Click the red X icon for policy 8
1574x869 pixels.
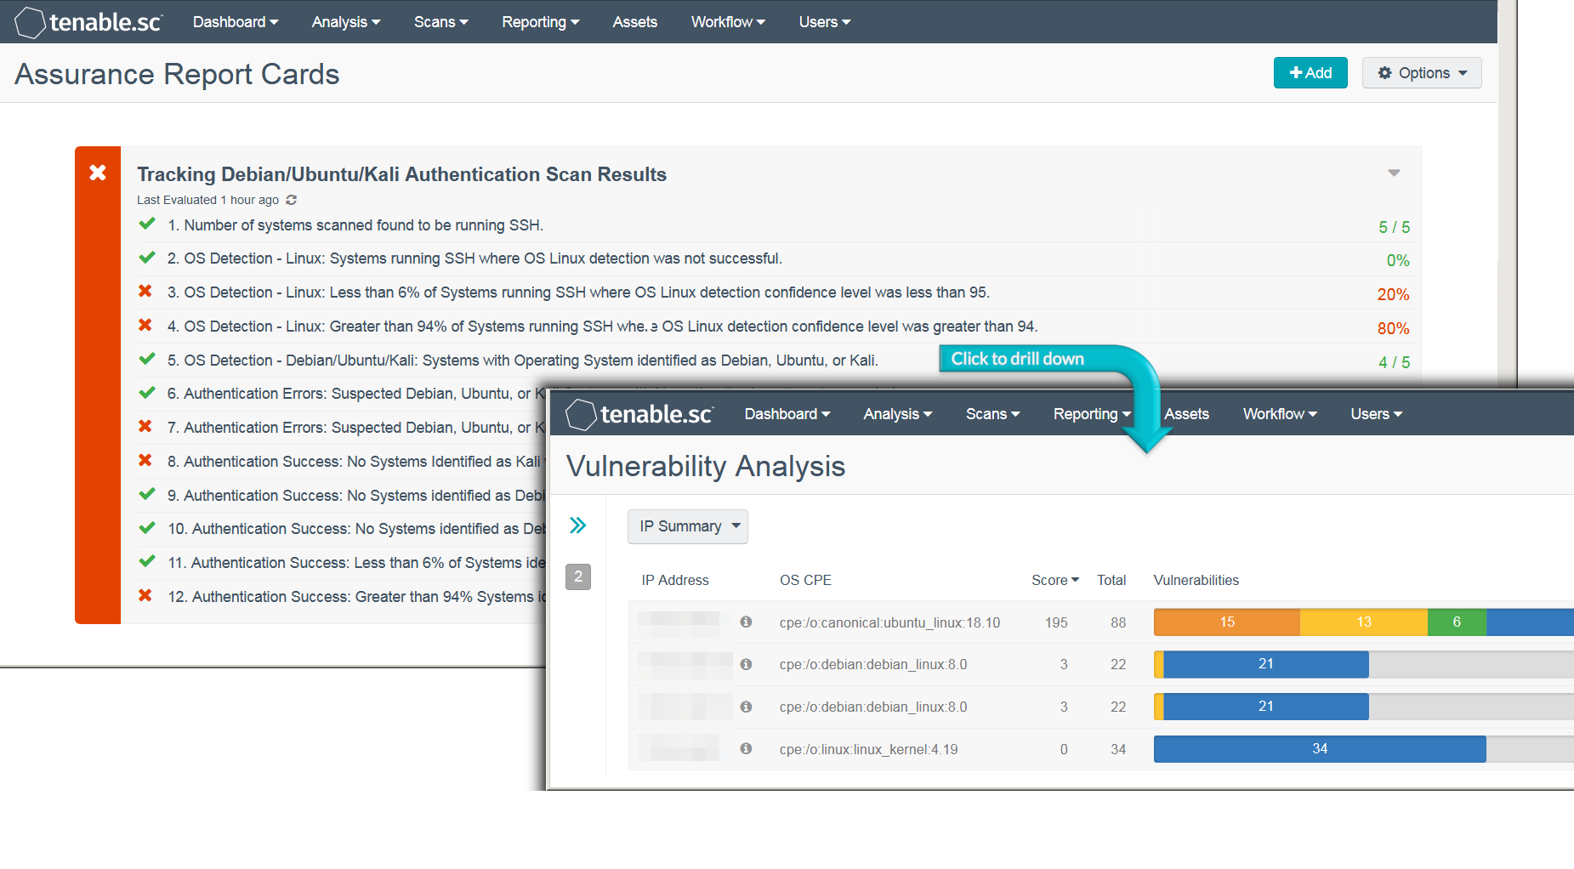145,460
